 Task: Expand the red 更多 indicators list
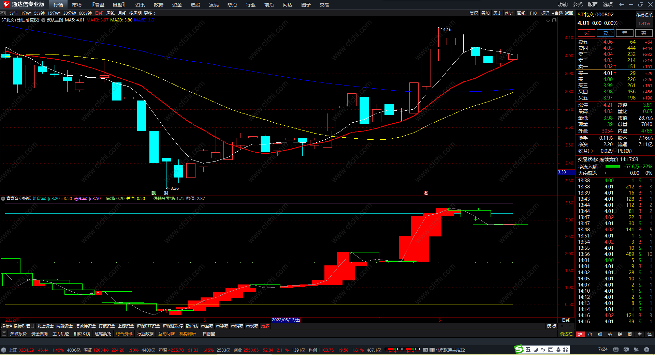pyautogui.click(x=265, y=326)
